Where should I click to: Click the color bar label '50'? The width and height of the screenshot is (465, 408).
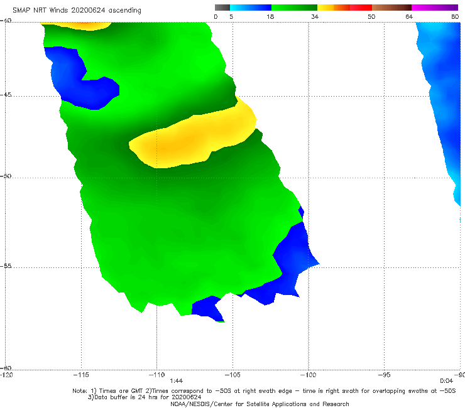(371, 16)
